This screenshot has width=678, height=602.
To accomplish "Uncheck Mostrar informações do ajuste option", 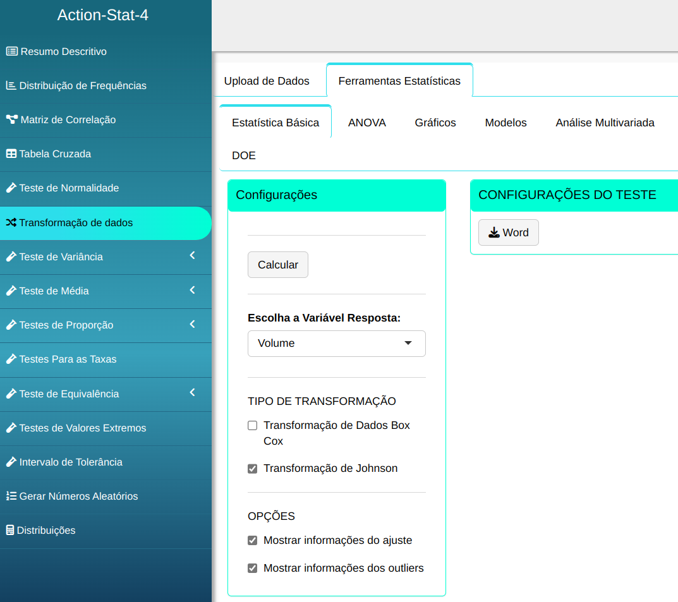I will [x=253, y=541].
